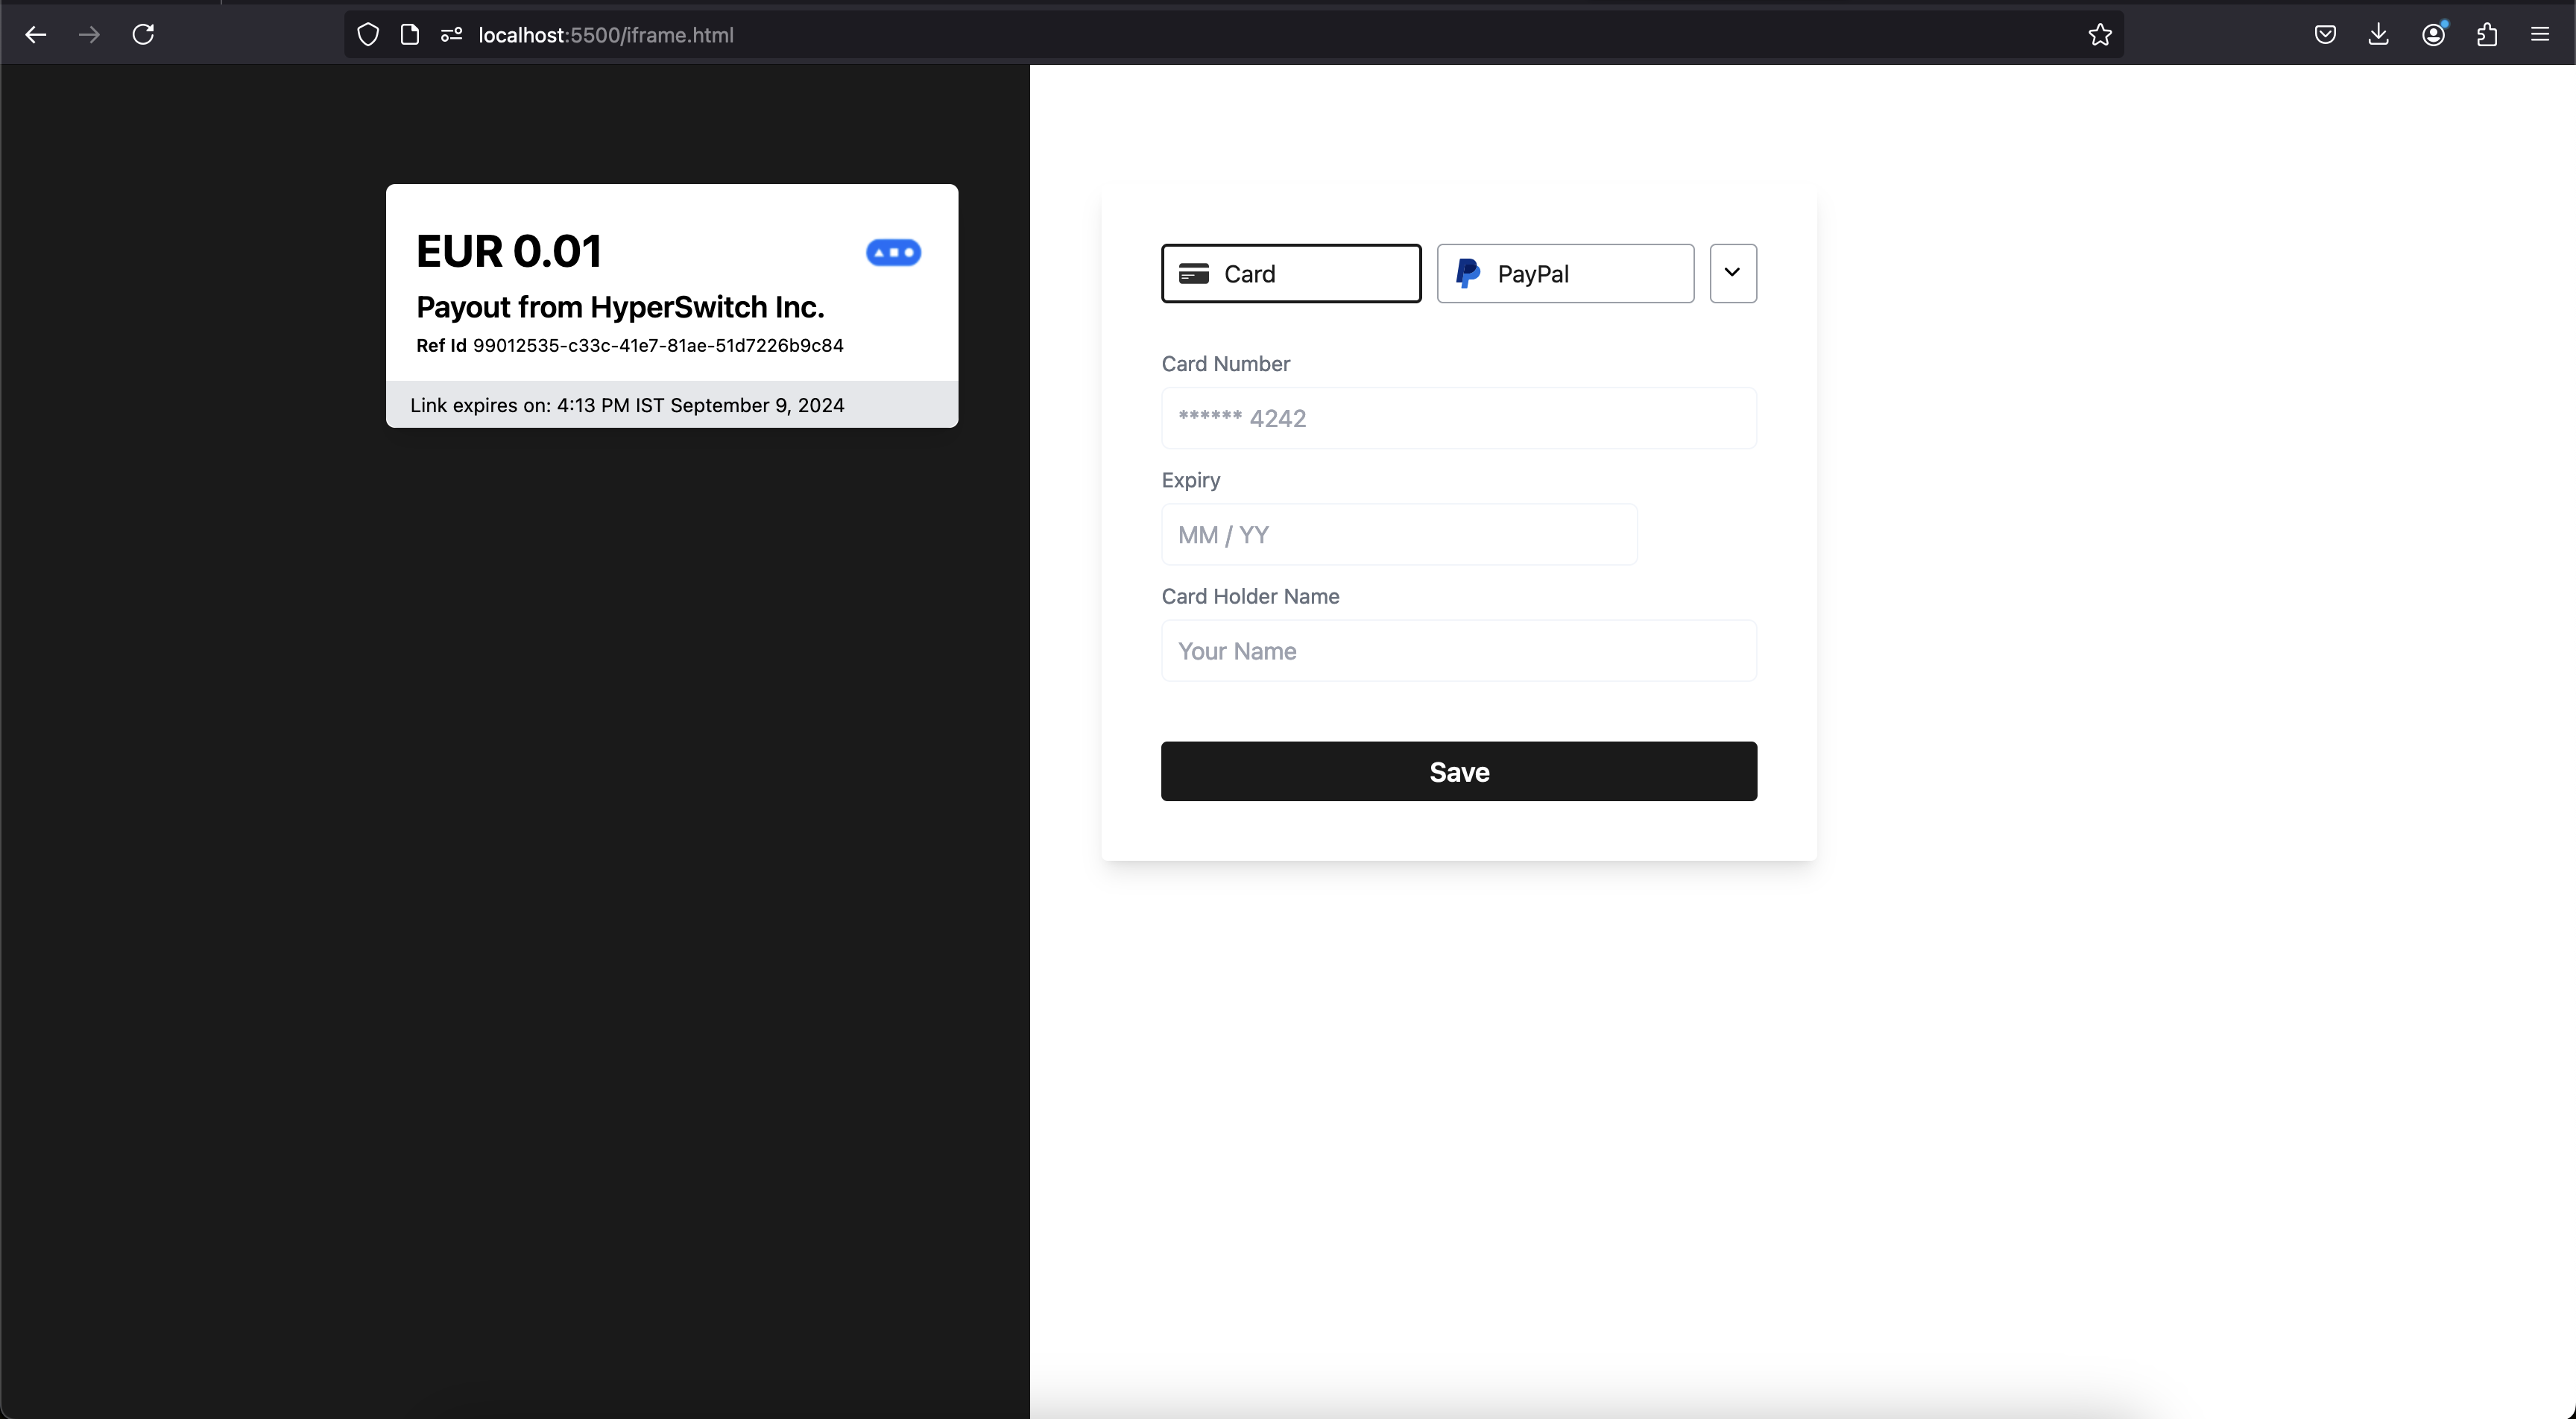2576x1419 pixels.
Task: Open the Firefox account menu
Action: click(x=2433, y=35)
